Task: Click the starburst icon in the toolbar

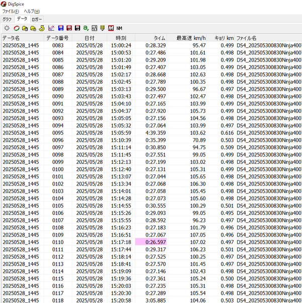Action: coord(7,28)
